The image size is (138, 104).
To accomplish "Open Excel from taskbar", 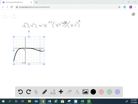I will click(82, 101).
